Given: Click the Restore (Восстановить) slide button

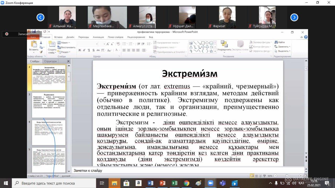Looking at the screenshot, I should click(66, 47).
